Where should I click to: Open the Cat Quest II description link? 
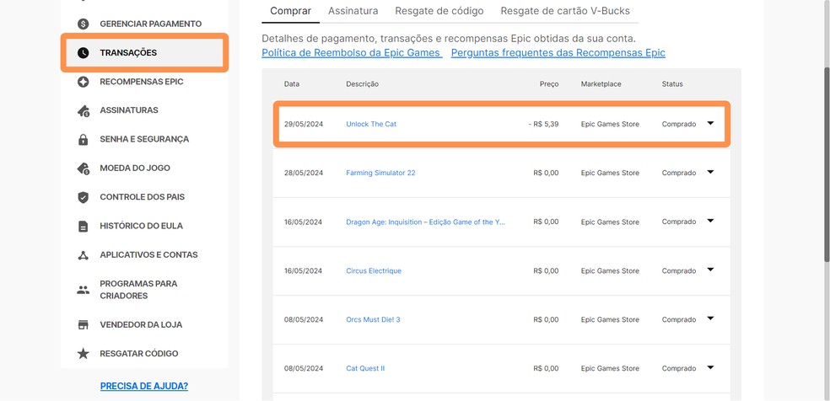pos(365,368)
